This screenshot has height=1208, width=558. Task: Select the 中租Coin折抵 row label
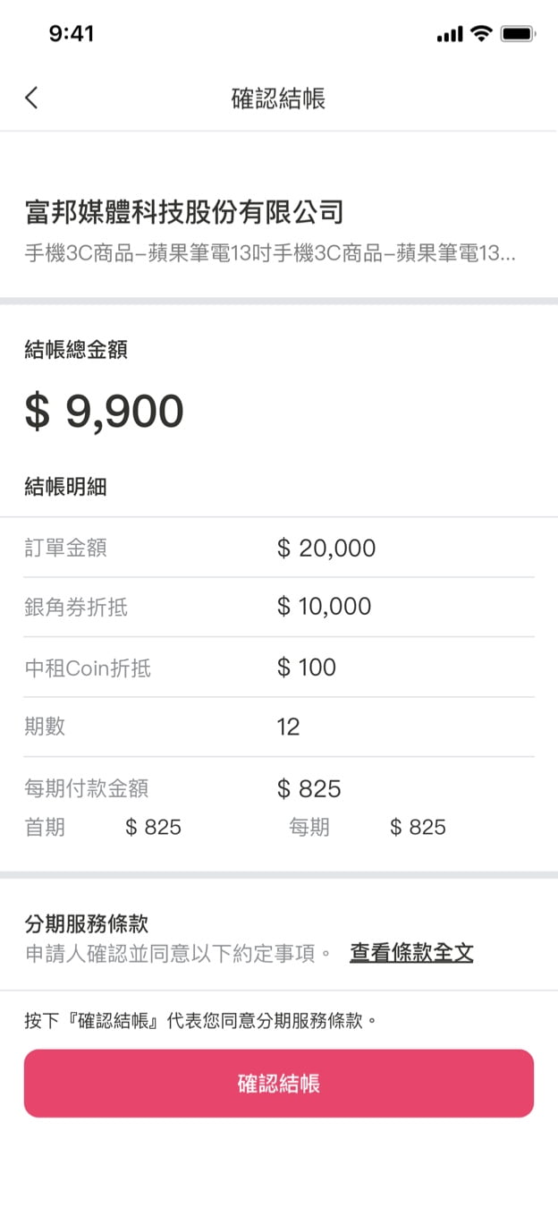pyautogui.click(x=88, y=668)
